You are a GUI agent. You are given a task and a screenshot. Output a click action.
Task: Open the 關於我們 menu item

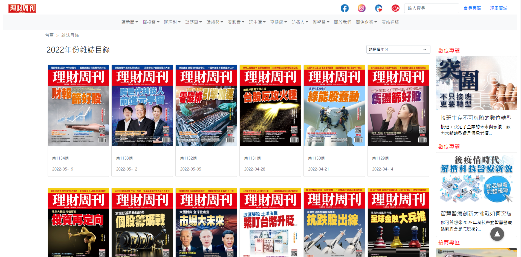[x=343, y=22]
